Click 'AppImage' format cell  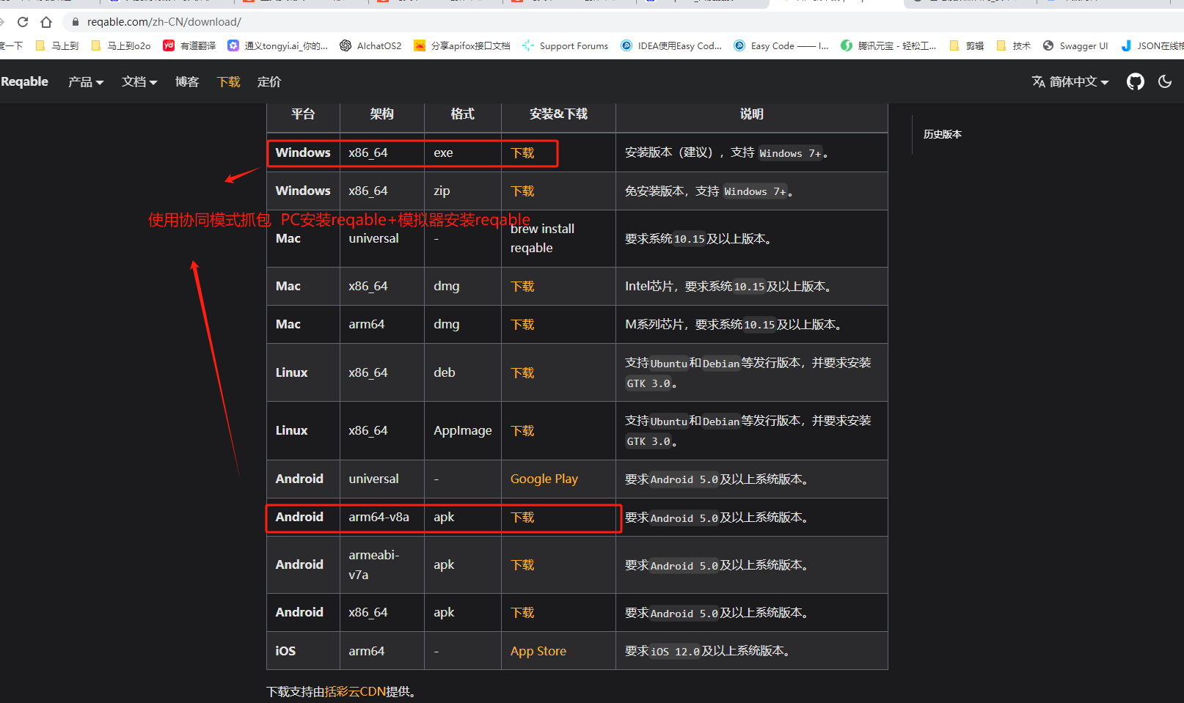click(463, 430)
